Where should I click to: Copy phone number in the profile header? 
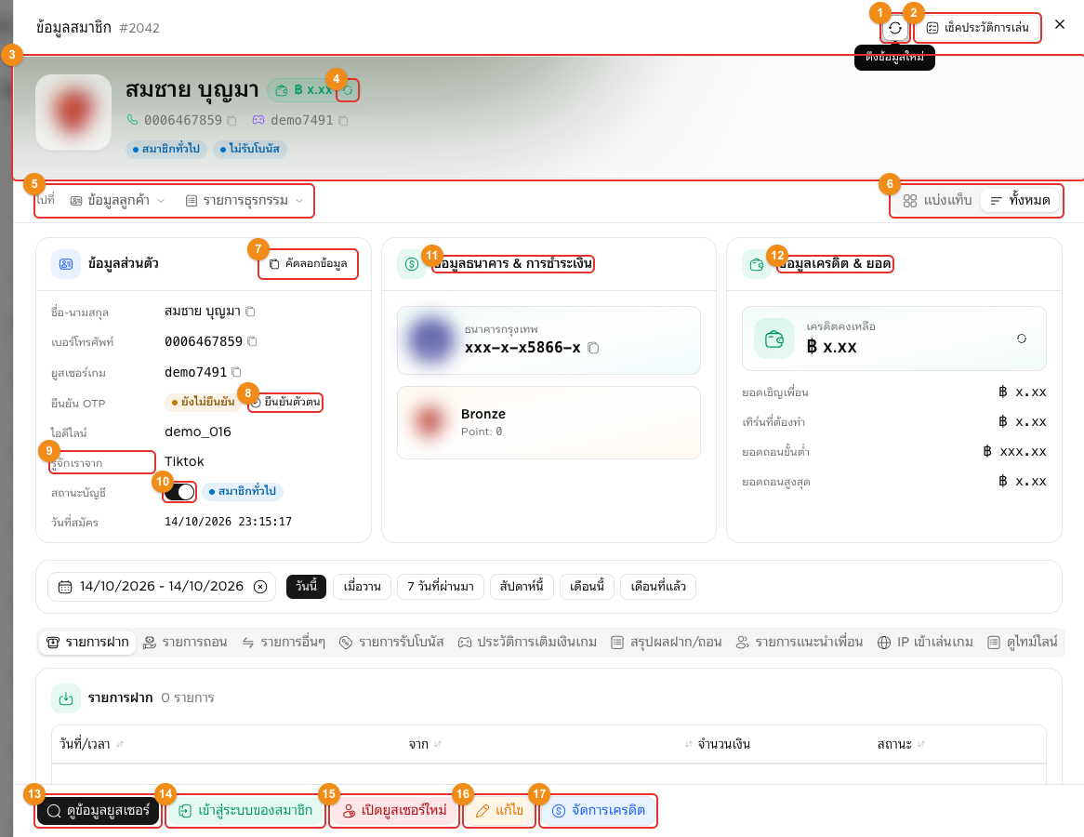tap(231, 121)
